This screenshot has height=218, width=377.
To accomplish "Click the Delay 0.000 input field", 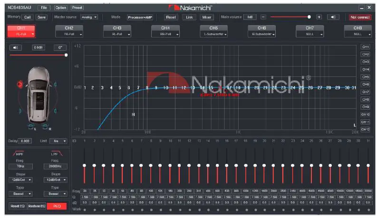I will [25, 141].
